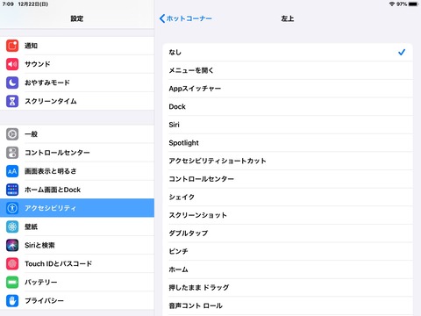Choose メニューを開く as corner action

point(288,70)
